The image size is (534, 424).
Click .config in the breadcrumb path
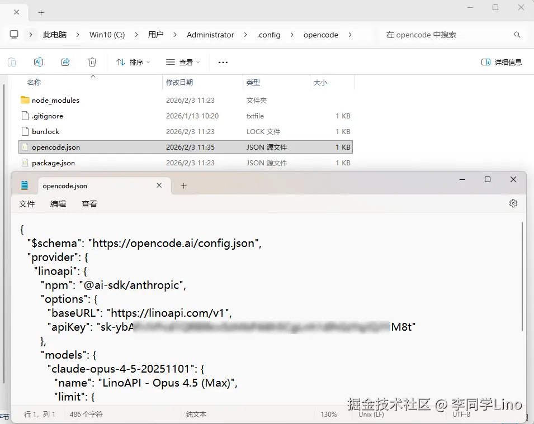pos(268,35)
